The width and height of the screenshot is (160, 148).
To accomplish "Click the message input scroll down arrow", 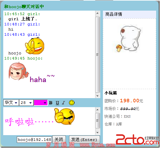I will point(97,133).
